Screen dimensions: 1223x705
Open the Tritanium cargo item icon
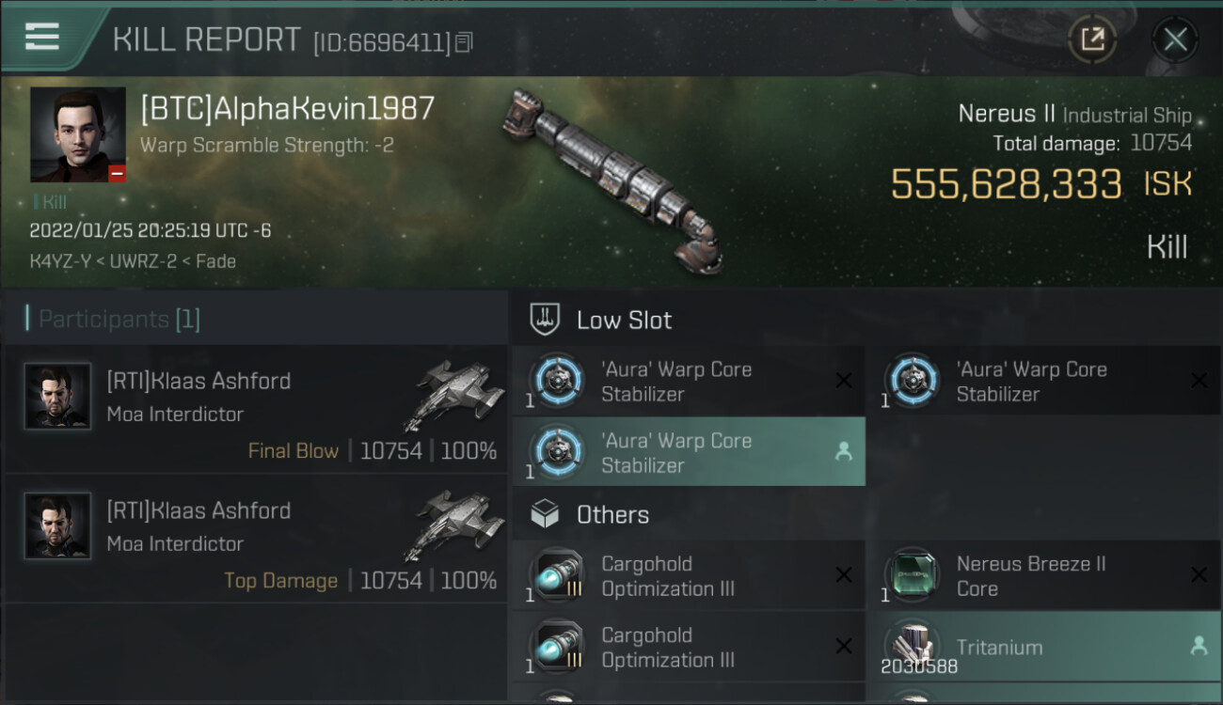(912, 647)
